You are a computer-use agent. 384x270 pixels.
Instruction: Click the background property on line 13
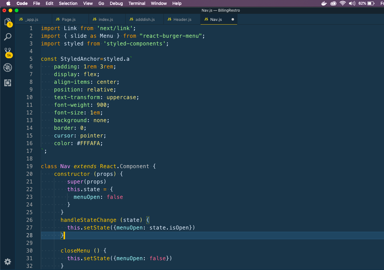coord(70,120)
